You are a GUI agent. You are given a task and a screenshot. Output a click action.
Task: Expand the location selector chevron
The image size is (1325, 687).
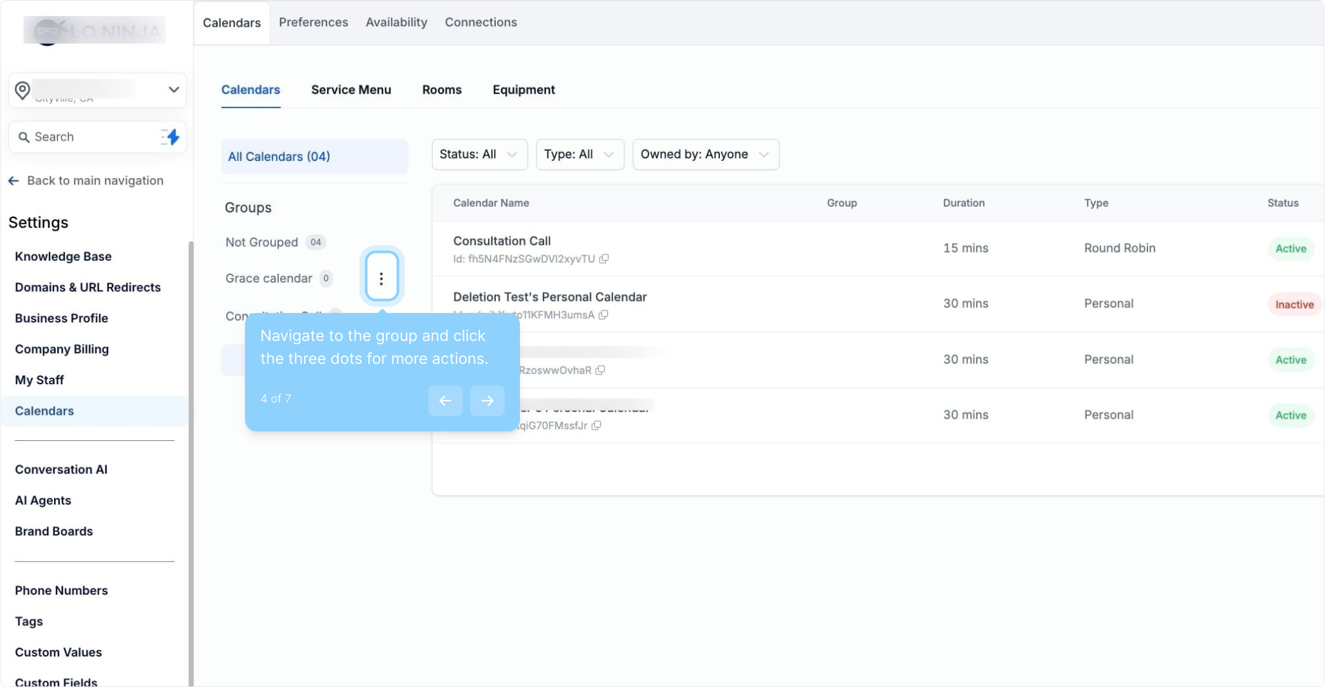[173, 90]
